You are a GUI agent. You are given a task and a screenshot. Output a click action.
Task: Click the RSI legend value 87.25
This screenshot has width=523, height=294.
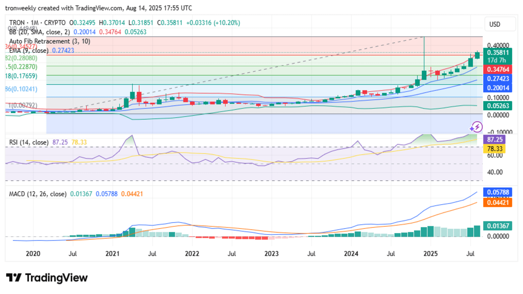(x=60, y=142)
